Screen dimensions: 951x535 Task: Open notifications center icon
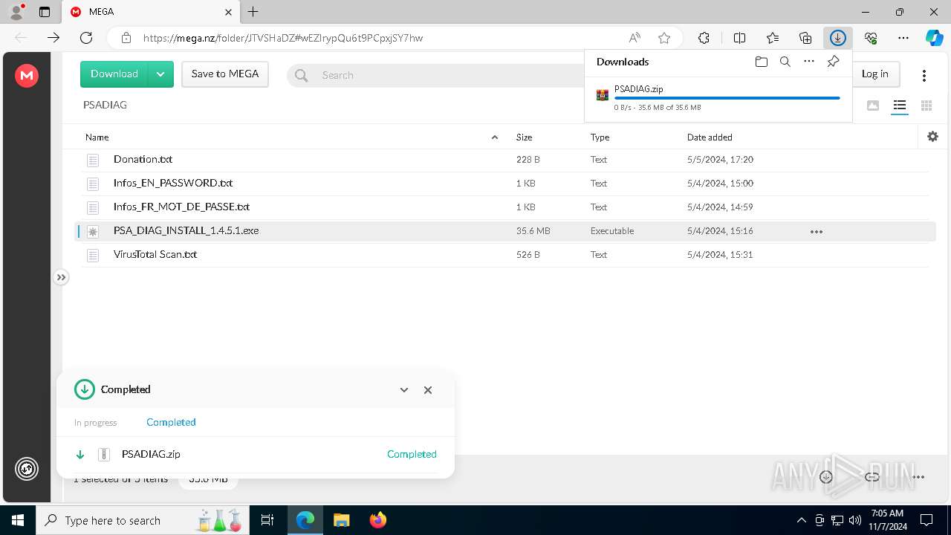click(x=926, y=520)
